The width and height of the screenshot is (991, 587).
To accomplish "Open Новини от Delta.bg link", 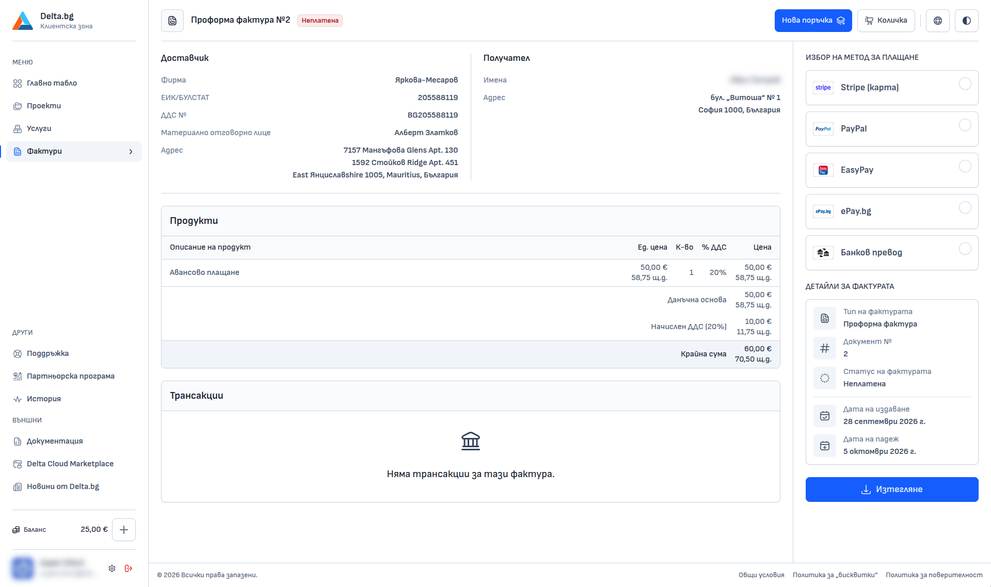I will pos(74,487).
